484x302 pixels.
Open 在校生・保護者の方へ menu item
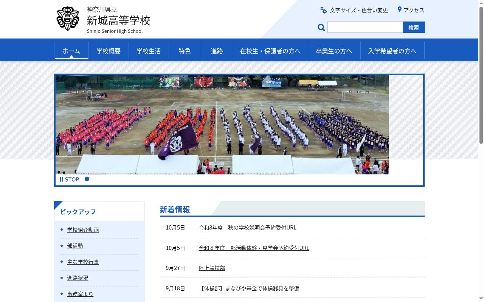[x=270, y=51]
